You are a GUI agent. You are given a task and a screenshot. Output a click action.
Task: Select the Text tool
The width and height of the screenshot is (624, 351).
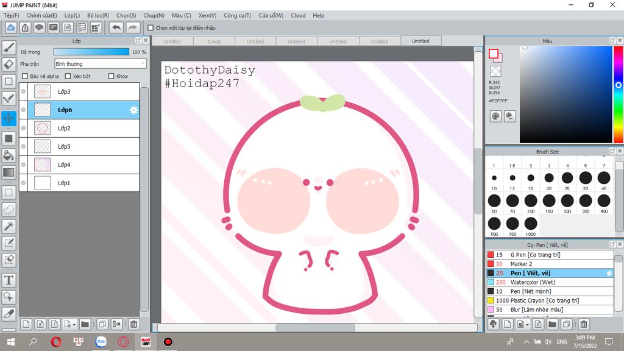(x=9, y=280)
